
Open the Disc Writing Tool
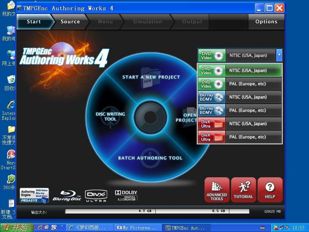[110, 116]
